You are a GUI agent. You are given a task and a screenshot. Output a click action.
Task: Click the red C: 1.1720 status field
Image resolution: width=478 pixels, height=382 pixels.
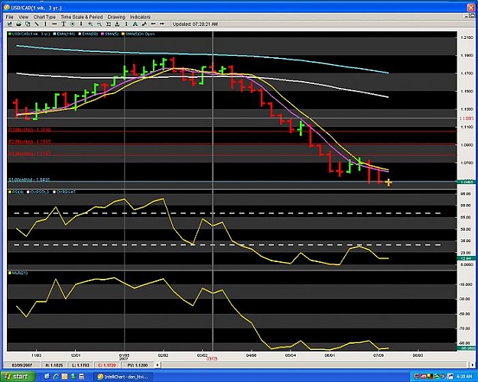point(106,365)
